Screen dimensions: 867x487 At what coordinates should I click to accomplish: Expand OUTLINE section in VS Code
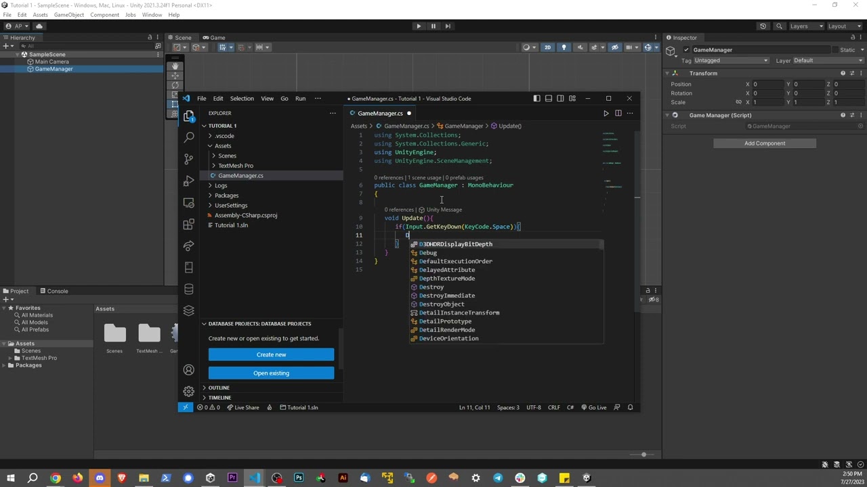(x=219, y=388)
